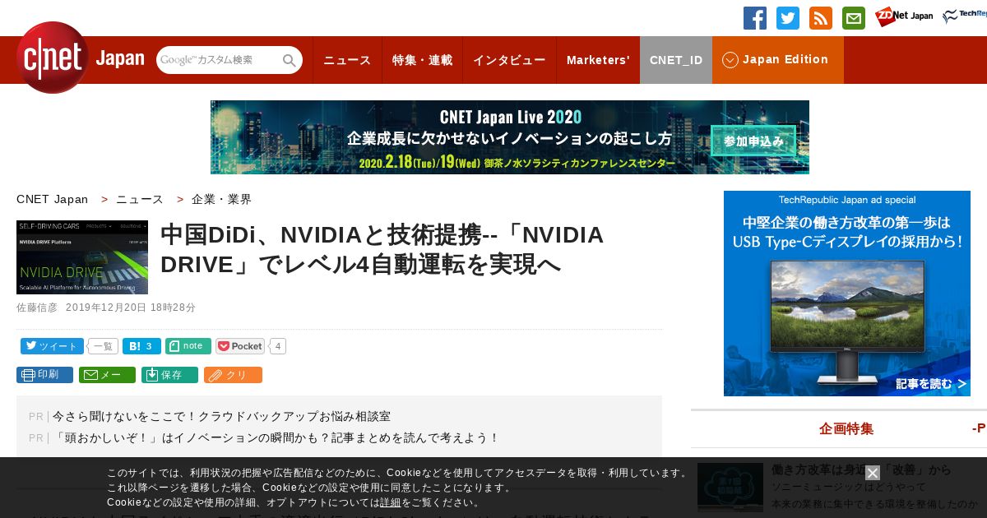987x518 pixels.
Task: Open the 働き方改革 sidebar thumbnail
Action: tap(730, 488)
